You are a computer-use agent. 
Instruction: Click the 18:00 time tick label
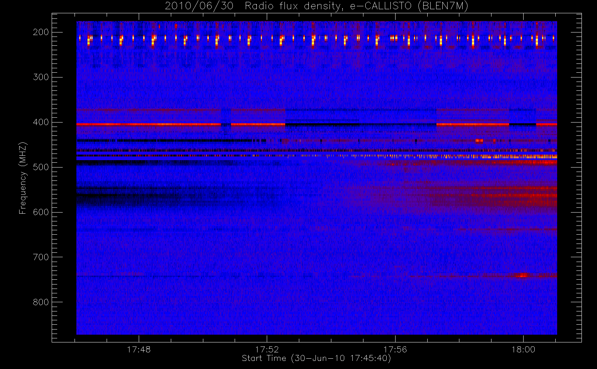523,349
